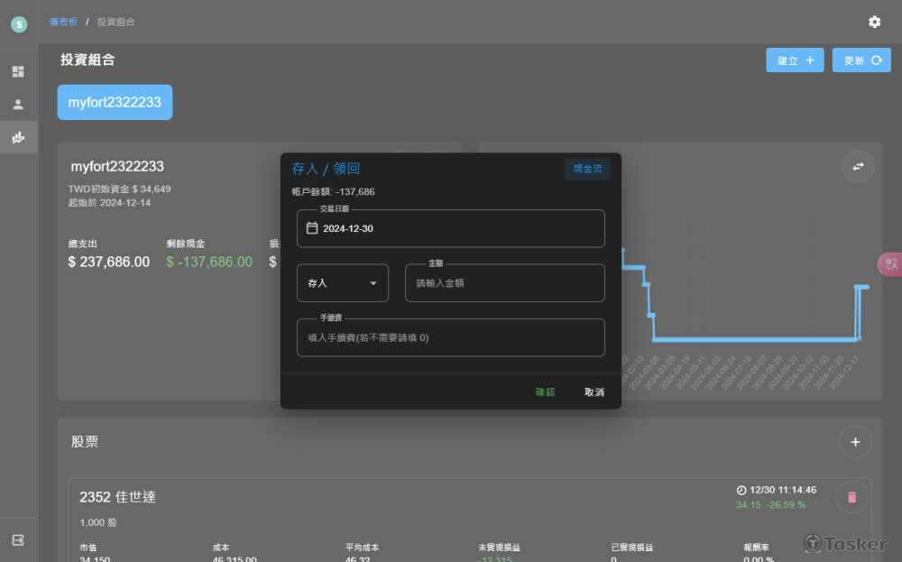Click the 儀表板 breadcrumb link
This screenshot has width=902, height=562.
point(63,22)
